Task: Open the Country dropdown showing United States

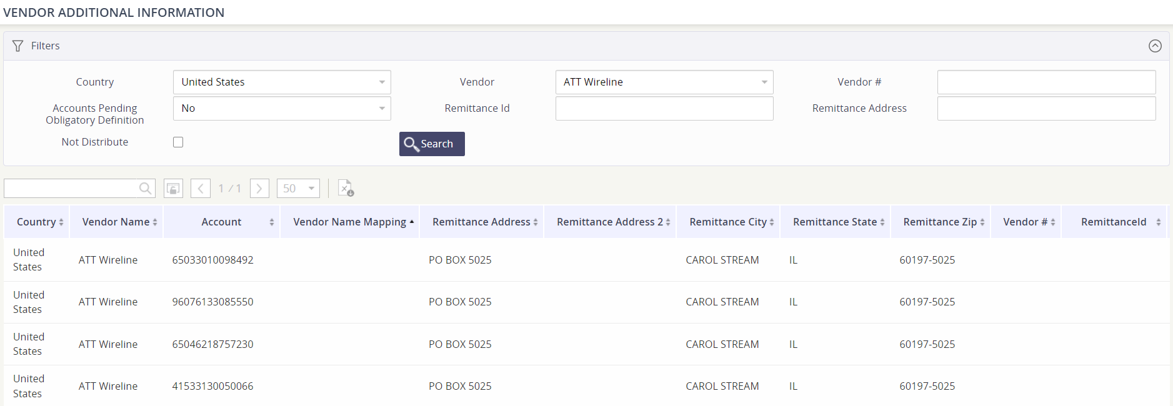Action: (282, 82)
